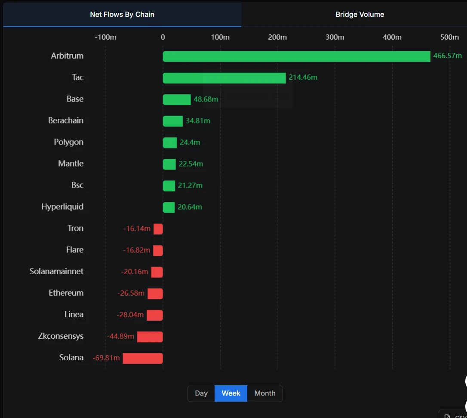Image resolution: width=467 pixels, height=418 pixels.
Task: Switch timeframe to Day
Action: point(201,393)
